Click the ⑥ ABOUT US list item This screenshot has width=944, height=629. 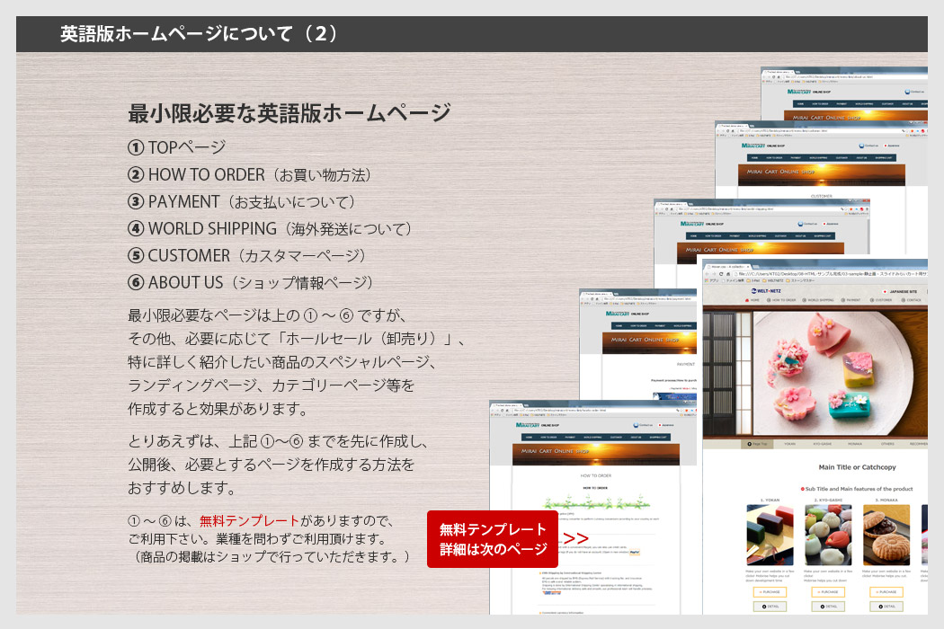pyautogui.click(x=251, y=282)
